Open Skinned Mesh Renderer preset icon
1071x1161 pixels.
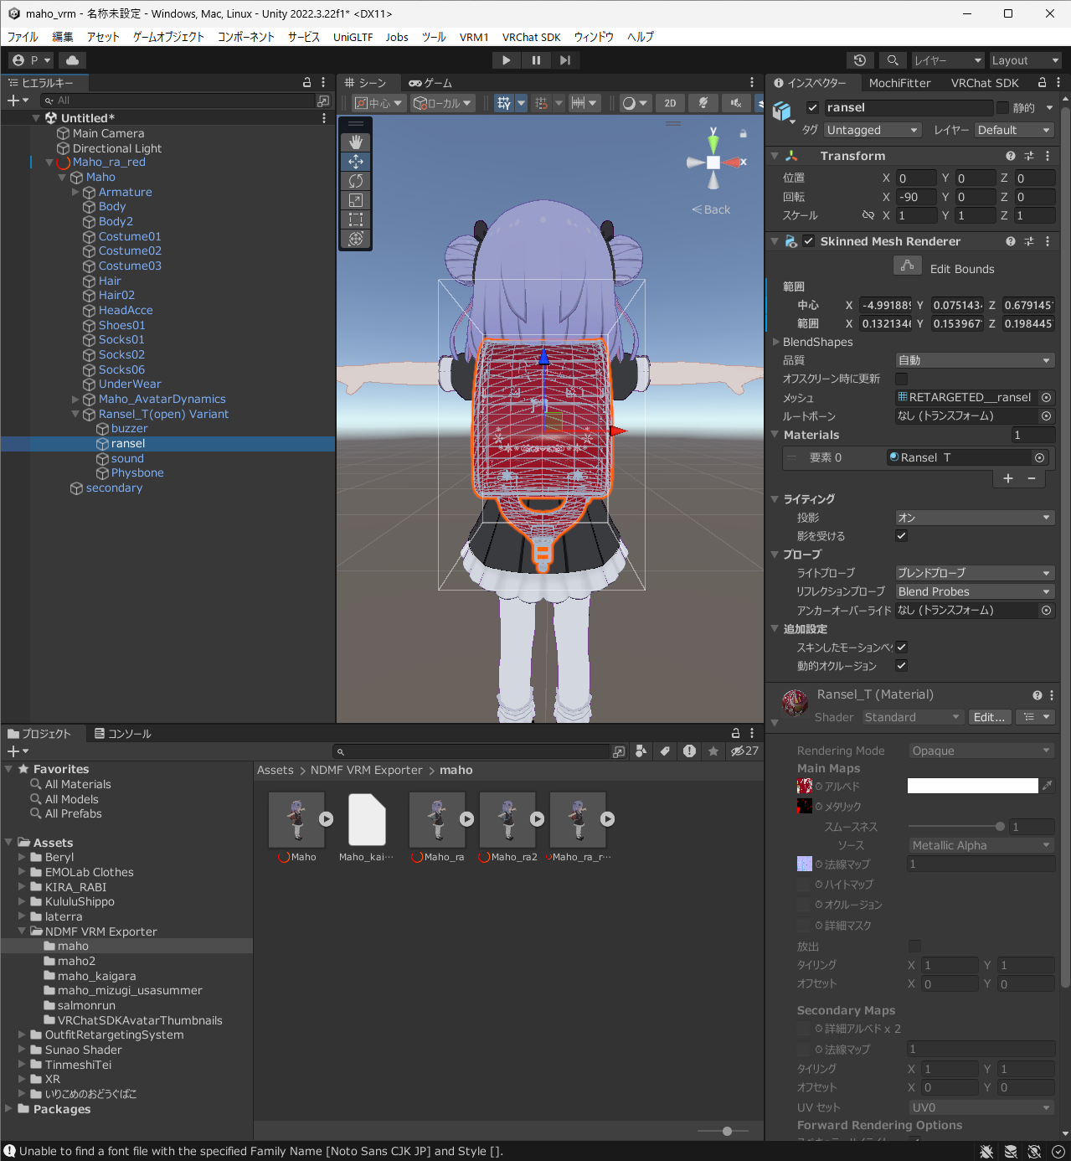tap(1029, 241)
